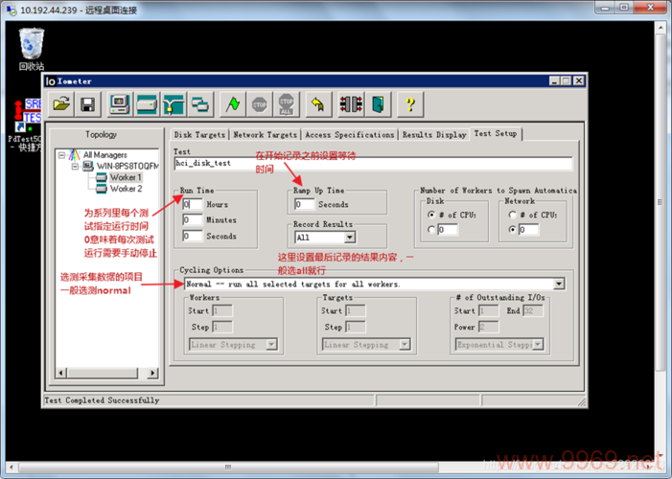
Task: Click the Run Time Seconds field
Action: [x=193, y=236]
